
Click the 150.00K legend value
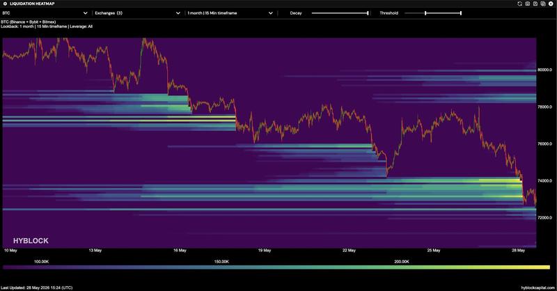pyautogui.click(x=221, y=262)
